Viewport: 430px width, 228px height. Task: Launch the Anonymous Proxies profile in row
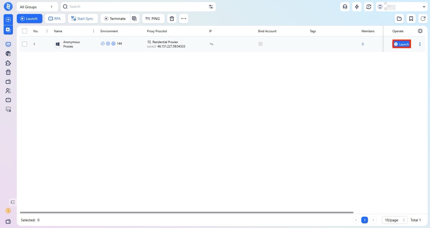pos(402,44)
